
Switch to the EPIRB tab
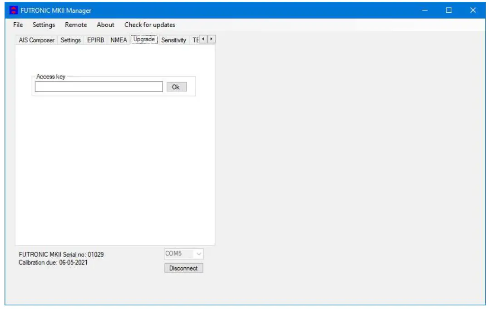pos(95,40)
